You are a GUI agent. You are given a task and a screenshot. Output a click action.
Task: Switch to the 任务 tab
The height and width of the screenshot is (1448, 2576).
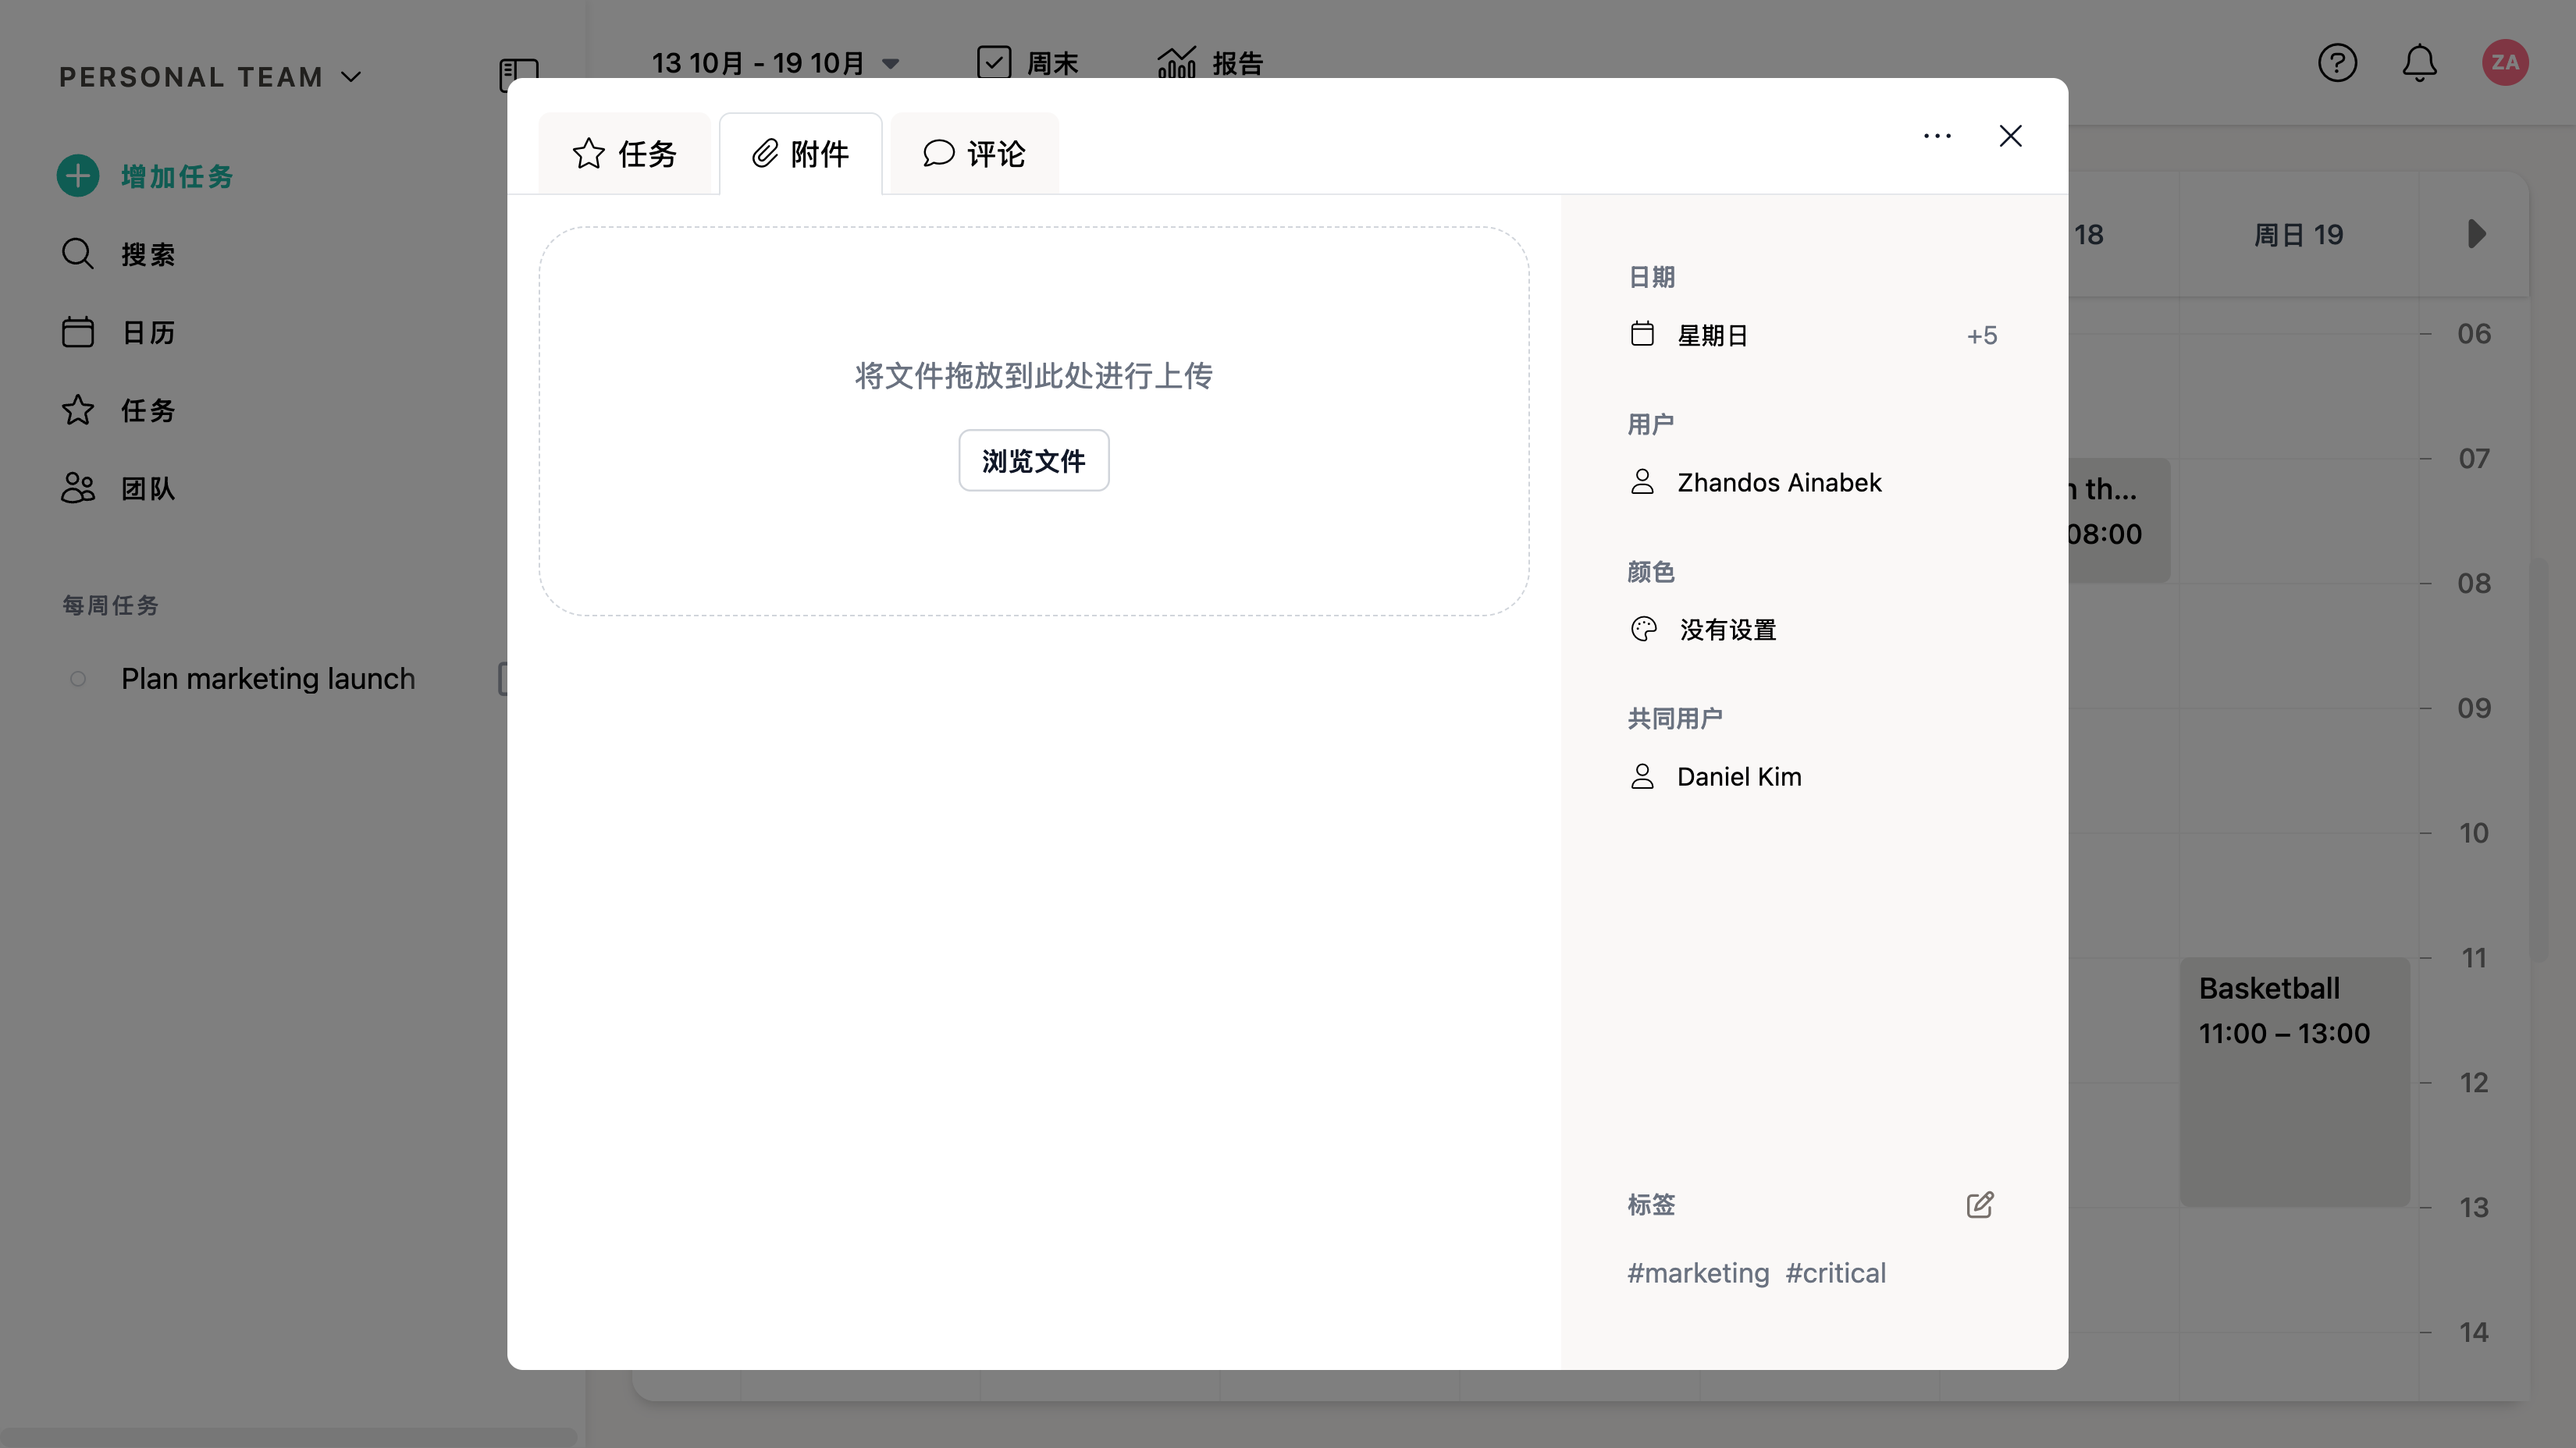pyautogui.click(x=625, y=154)
